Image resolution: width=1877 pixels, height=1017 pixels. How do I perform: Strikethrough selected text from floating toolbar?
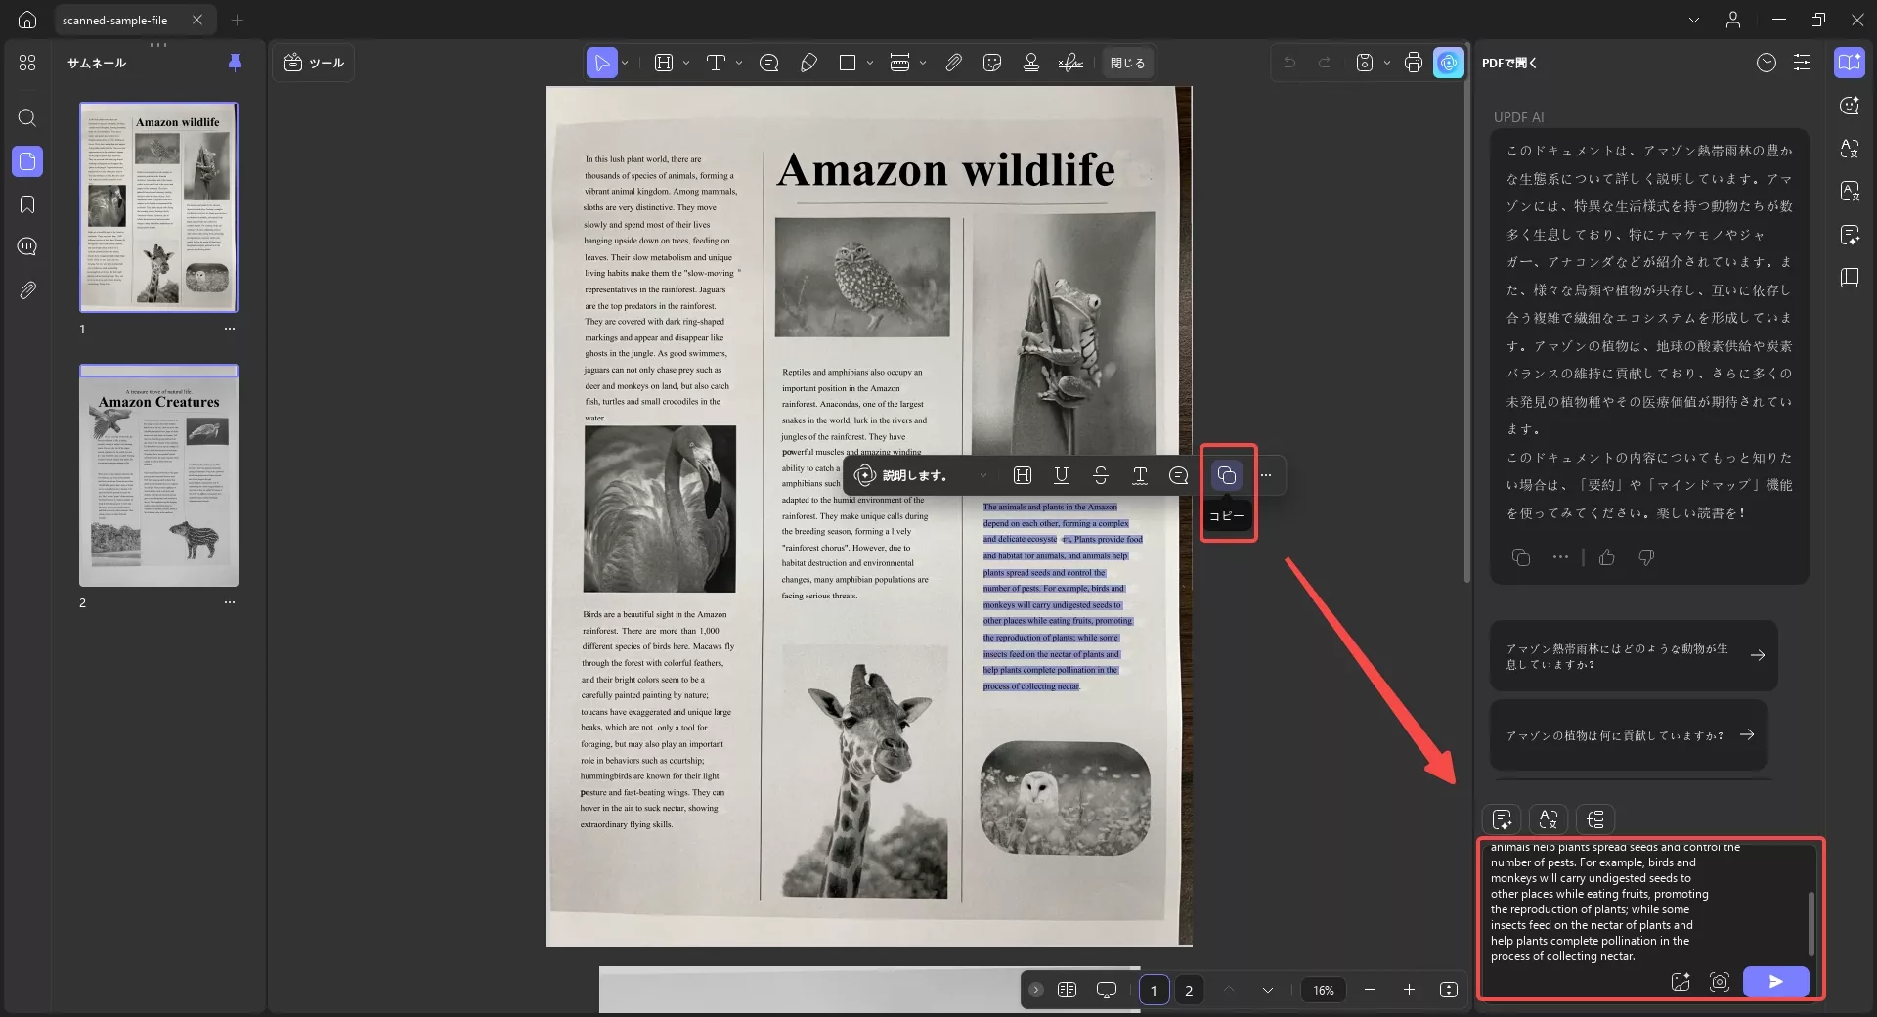[x=1101, y=475]
